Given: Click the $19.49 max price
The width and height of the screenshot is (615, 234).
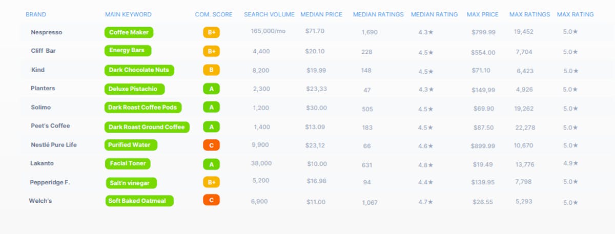Looking at the screenshot, I should coord(482,164).
